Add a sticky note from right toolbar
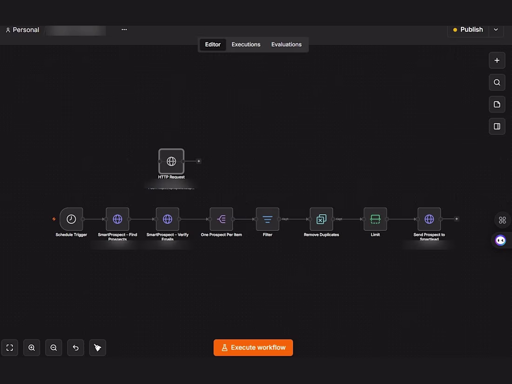 tap(497, 104)
